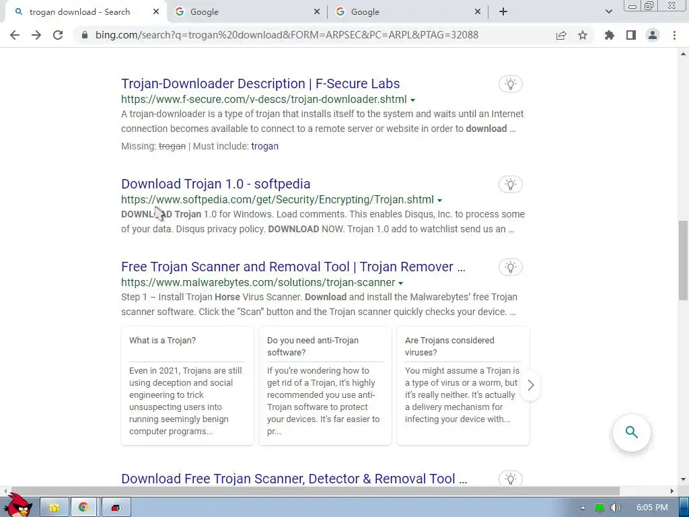Open the Chrome taskbar icon
Screen dimensions: 689x517
(x=83, y=508)
